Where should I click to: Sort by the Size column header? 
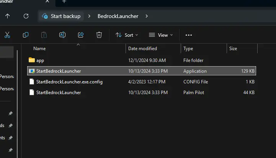click(233, 49)
